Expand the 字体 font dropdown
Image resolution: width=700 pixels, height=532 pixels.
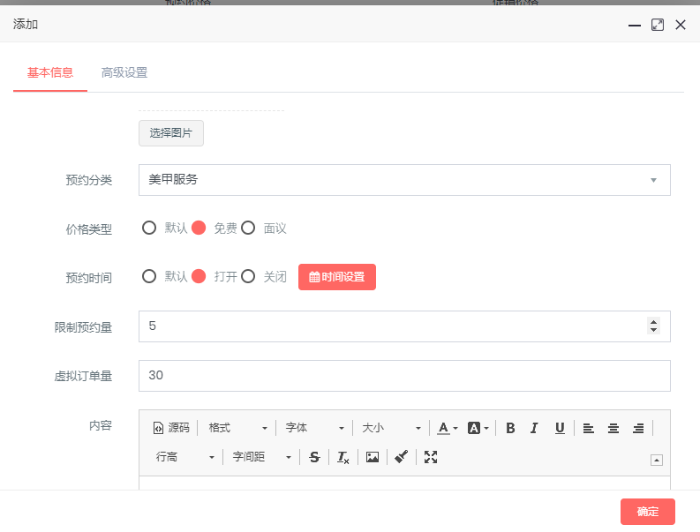tap(314, 428)
